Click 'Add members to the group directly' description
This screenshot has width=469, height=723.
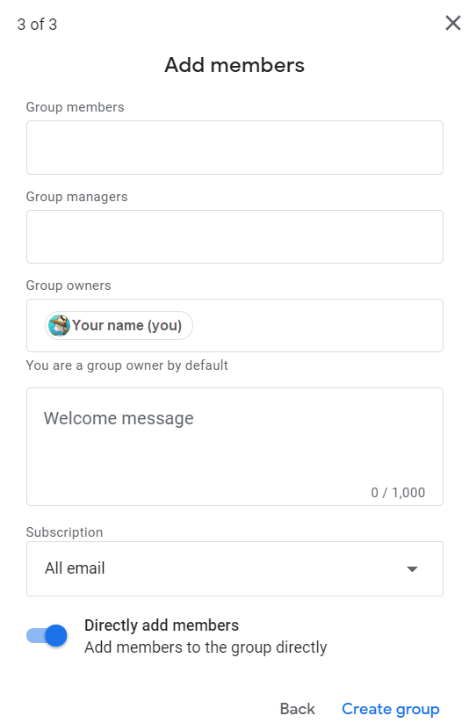[x=206, y=647]
